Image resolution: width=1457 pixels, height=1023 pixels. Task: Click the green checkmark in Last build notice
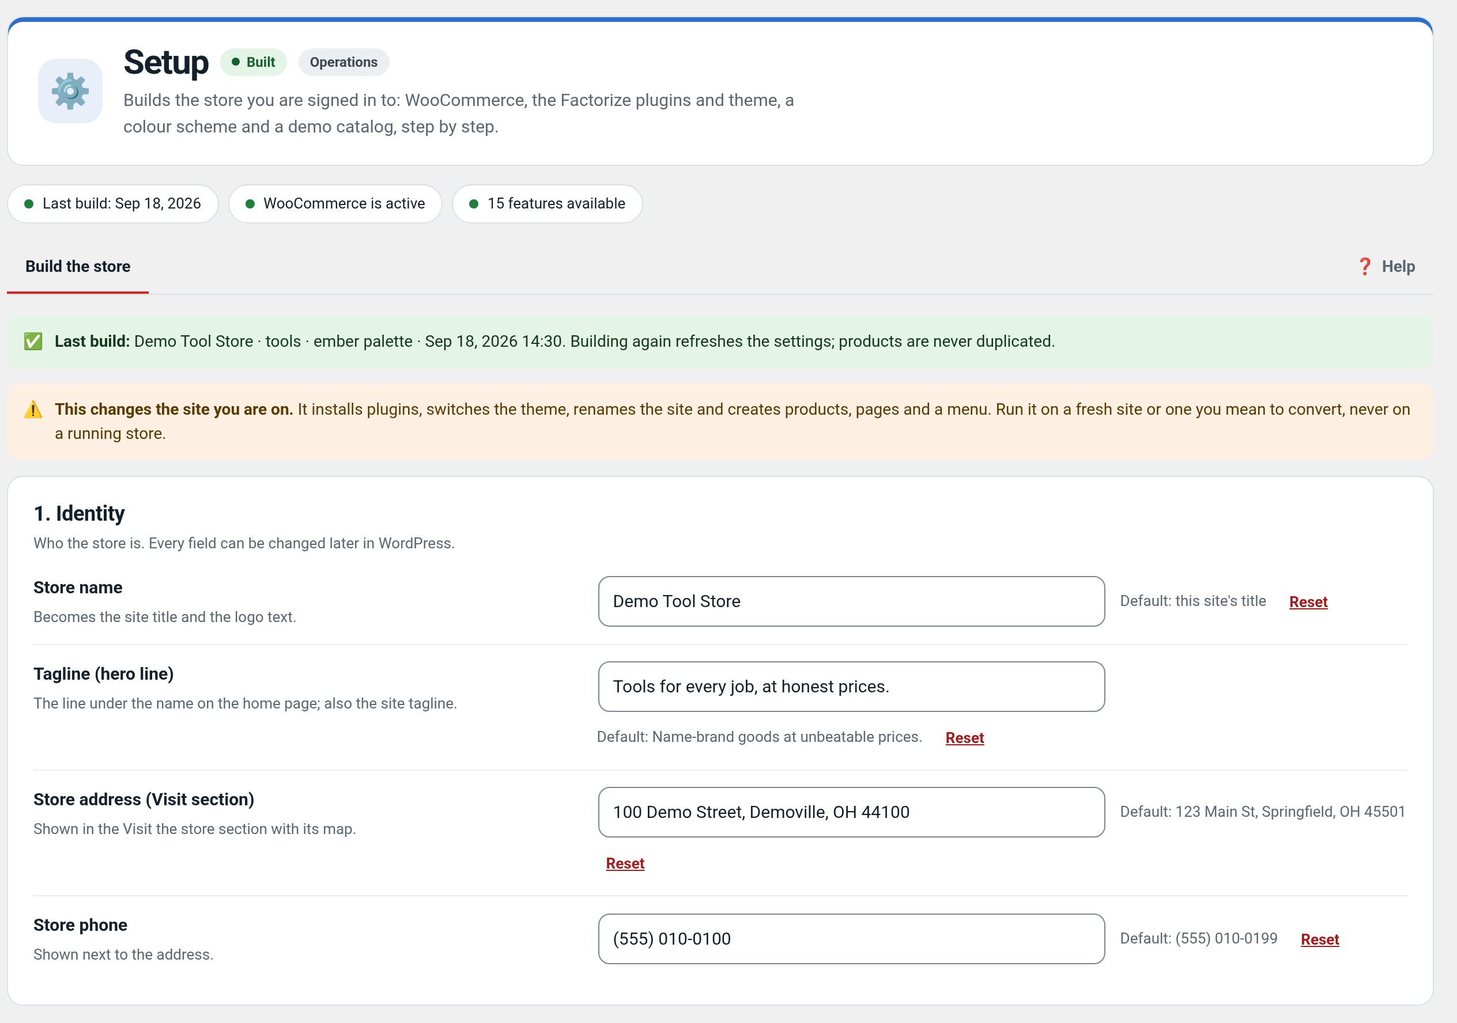point(33,341)
